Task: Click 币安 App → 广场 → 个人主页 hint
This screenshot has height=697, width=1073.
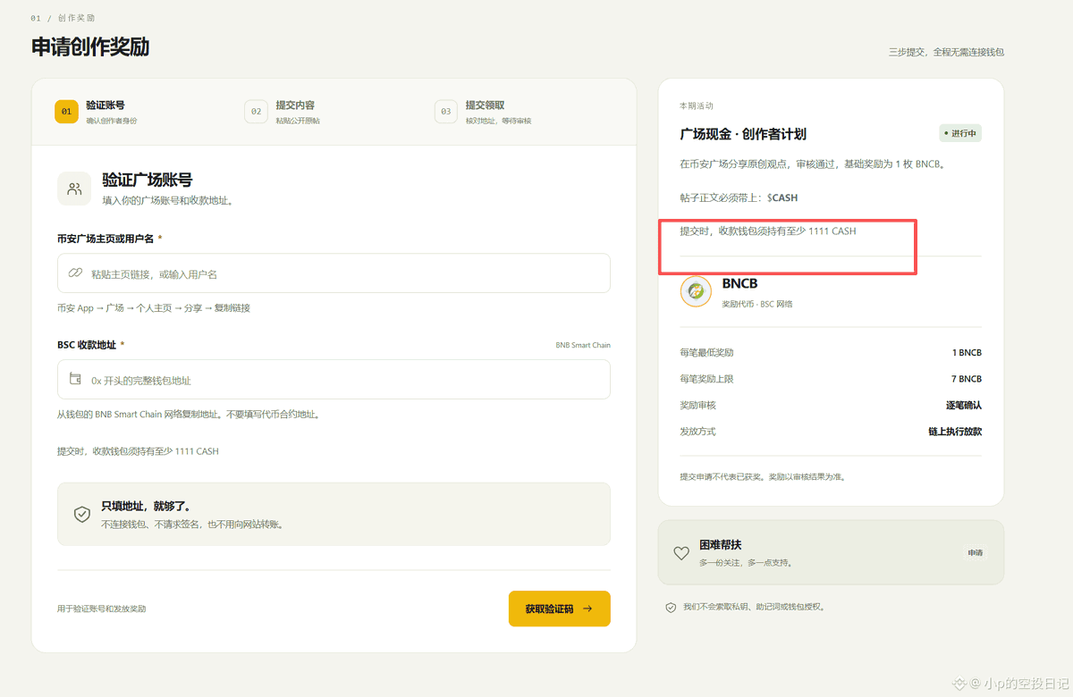Action: click(154, 308)
